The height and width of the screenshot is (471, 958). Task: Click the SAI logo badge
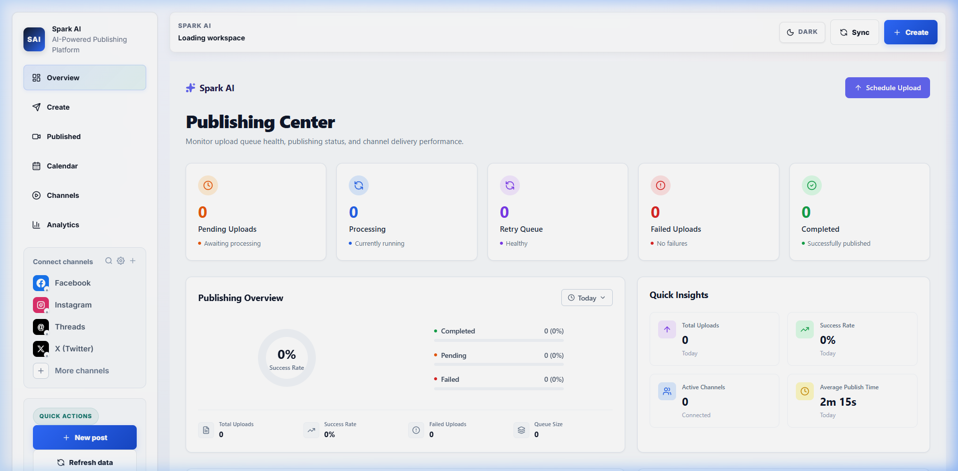click(34, 39)
